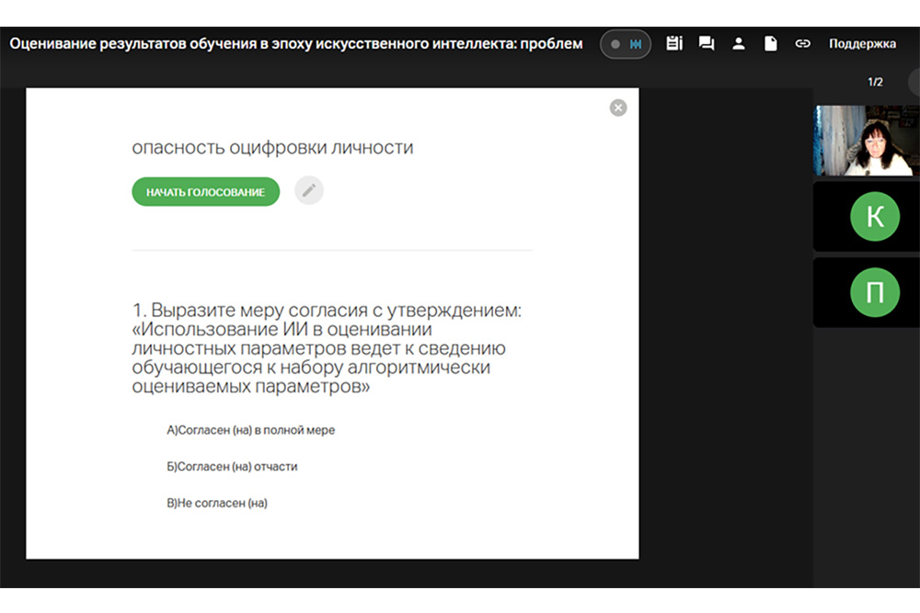Toggle the recording dot indicator
Viewport: 920px width, 613px height.
(x=615, y=44)
